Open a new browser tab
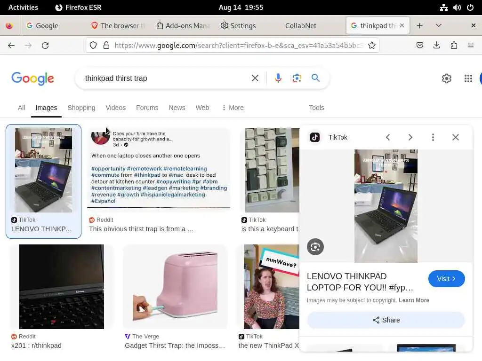This screenshot has height=361, width=482. [x=419, y=25]
